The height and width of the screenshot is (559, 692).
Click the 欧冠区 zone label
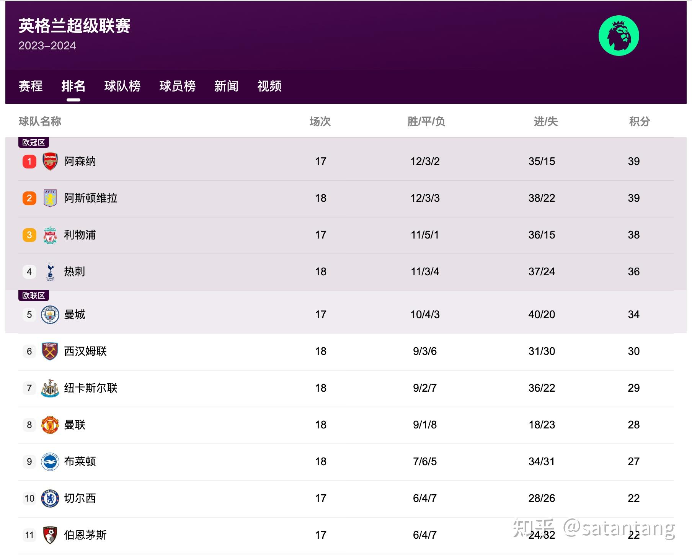pyautogui.click(x=34, y=142)
